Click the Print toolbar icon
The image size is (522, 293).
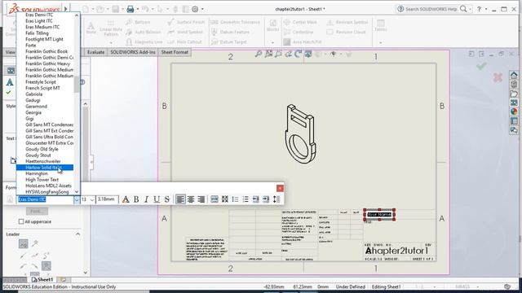point(130,9)
